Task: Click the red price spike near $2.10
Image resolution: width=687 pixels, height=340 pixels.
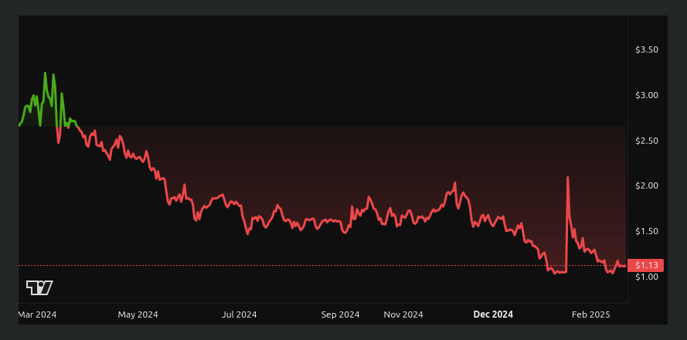Action: pos(568,178)
